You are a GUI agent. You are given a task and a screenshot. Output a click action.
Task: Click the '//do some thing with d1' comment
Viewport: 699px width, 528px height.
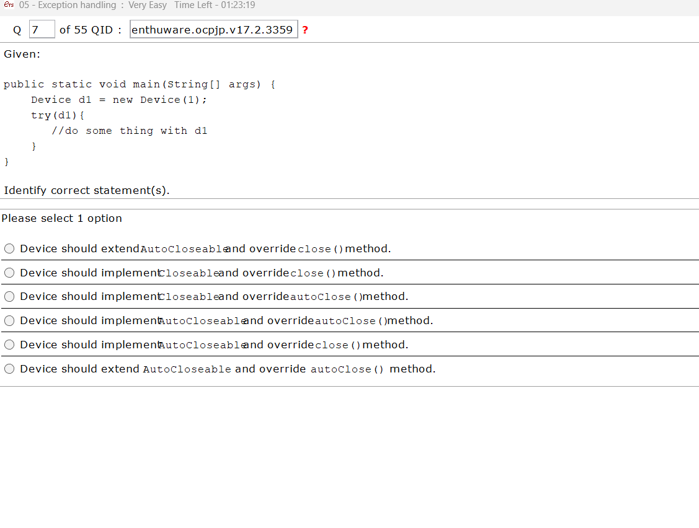[x=129, y=131]
